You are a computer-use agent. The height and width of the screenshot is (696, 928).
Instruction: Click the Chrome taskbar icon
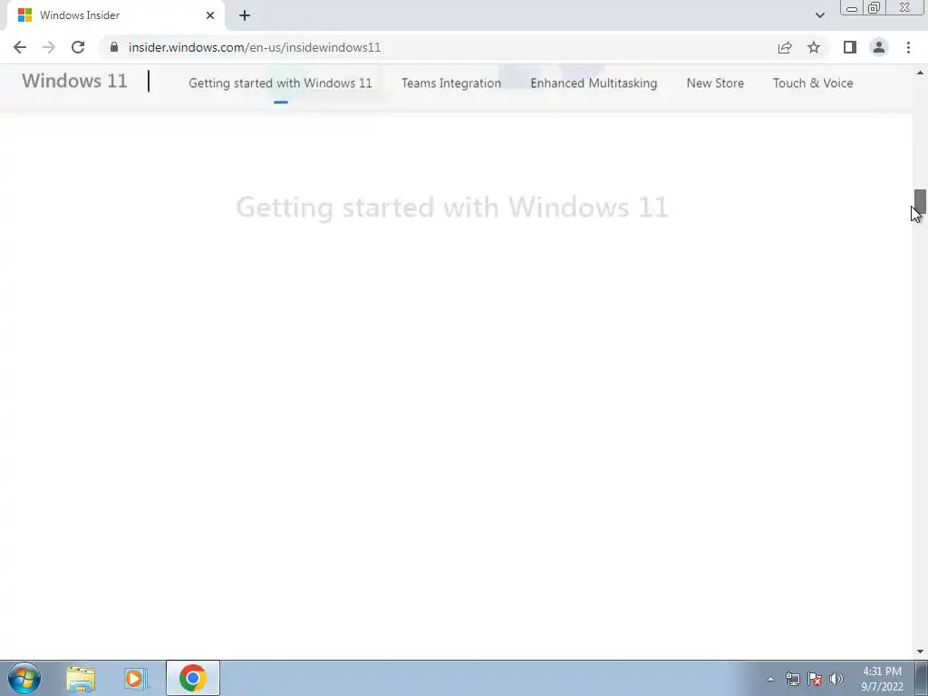point(193,678)
